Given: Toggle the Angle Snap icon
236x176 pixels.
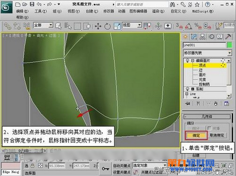Looking at the screenshot, I should tap(188, 26).
